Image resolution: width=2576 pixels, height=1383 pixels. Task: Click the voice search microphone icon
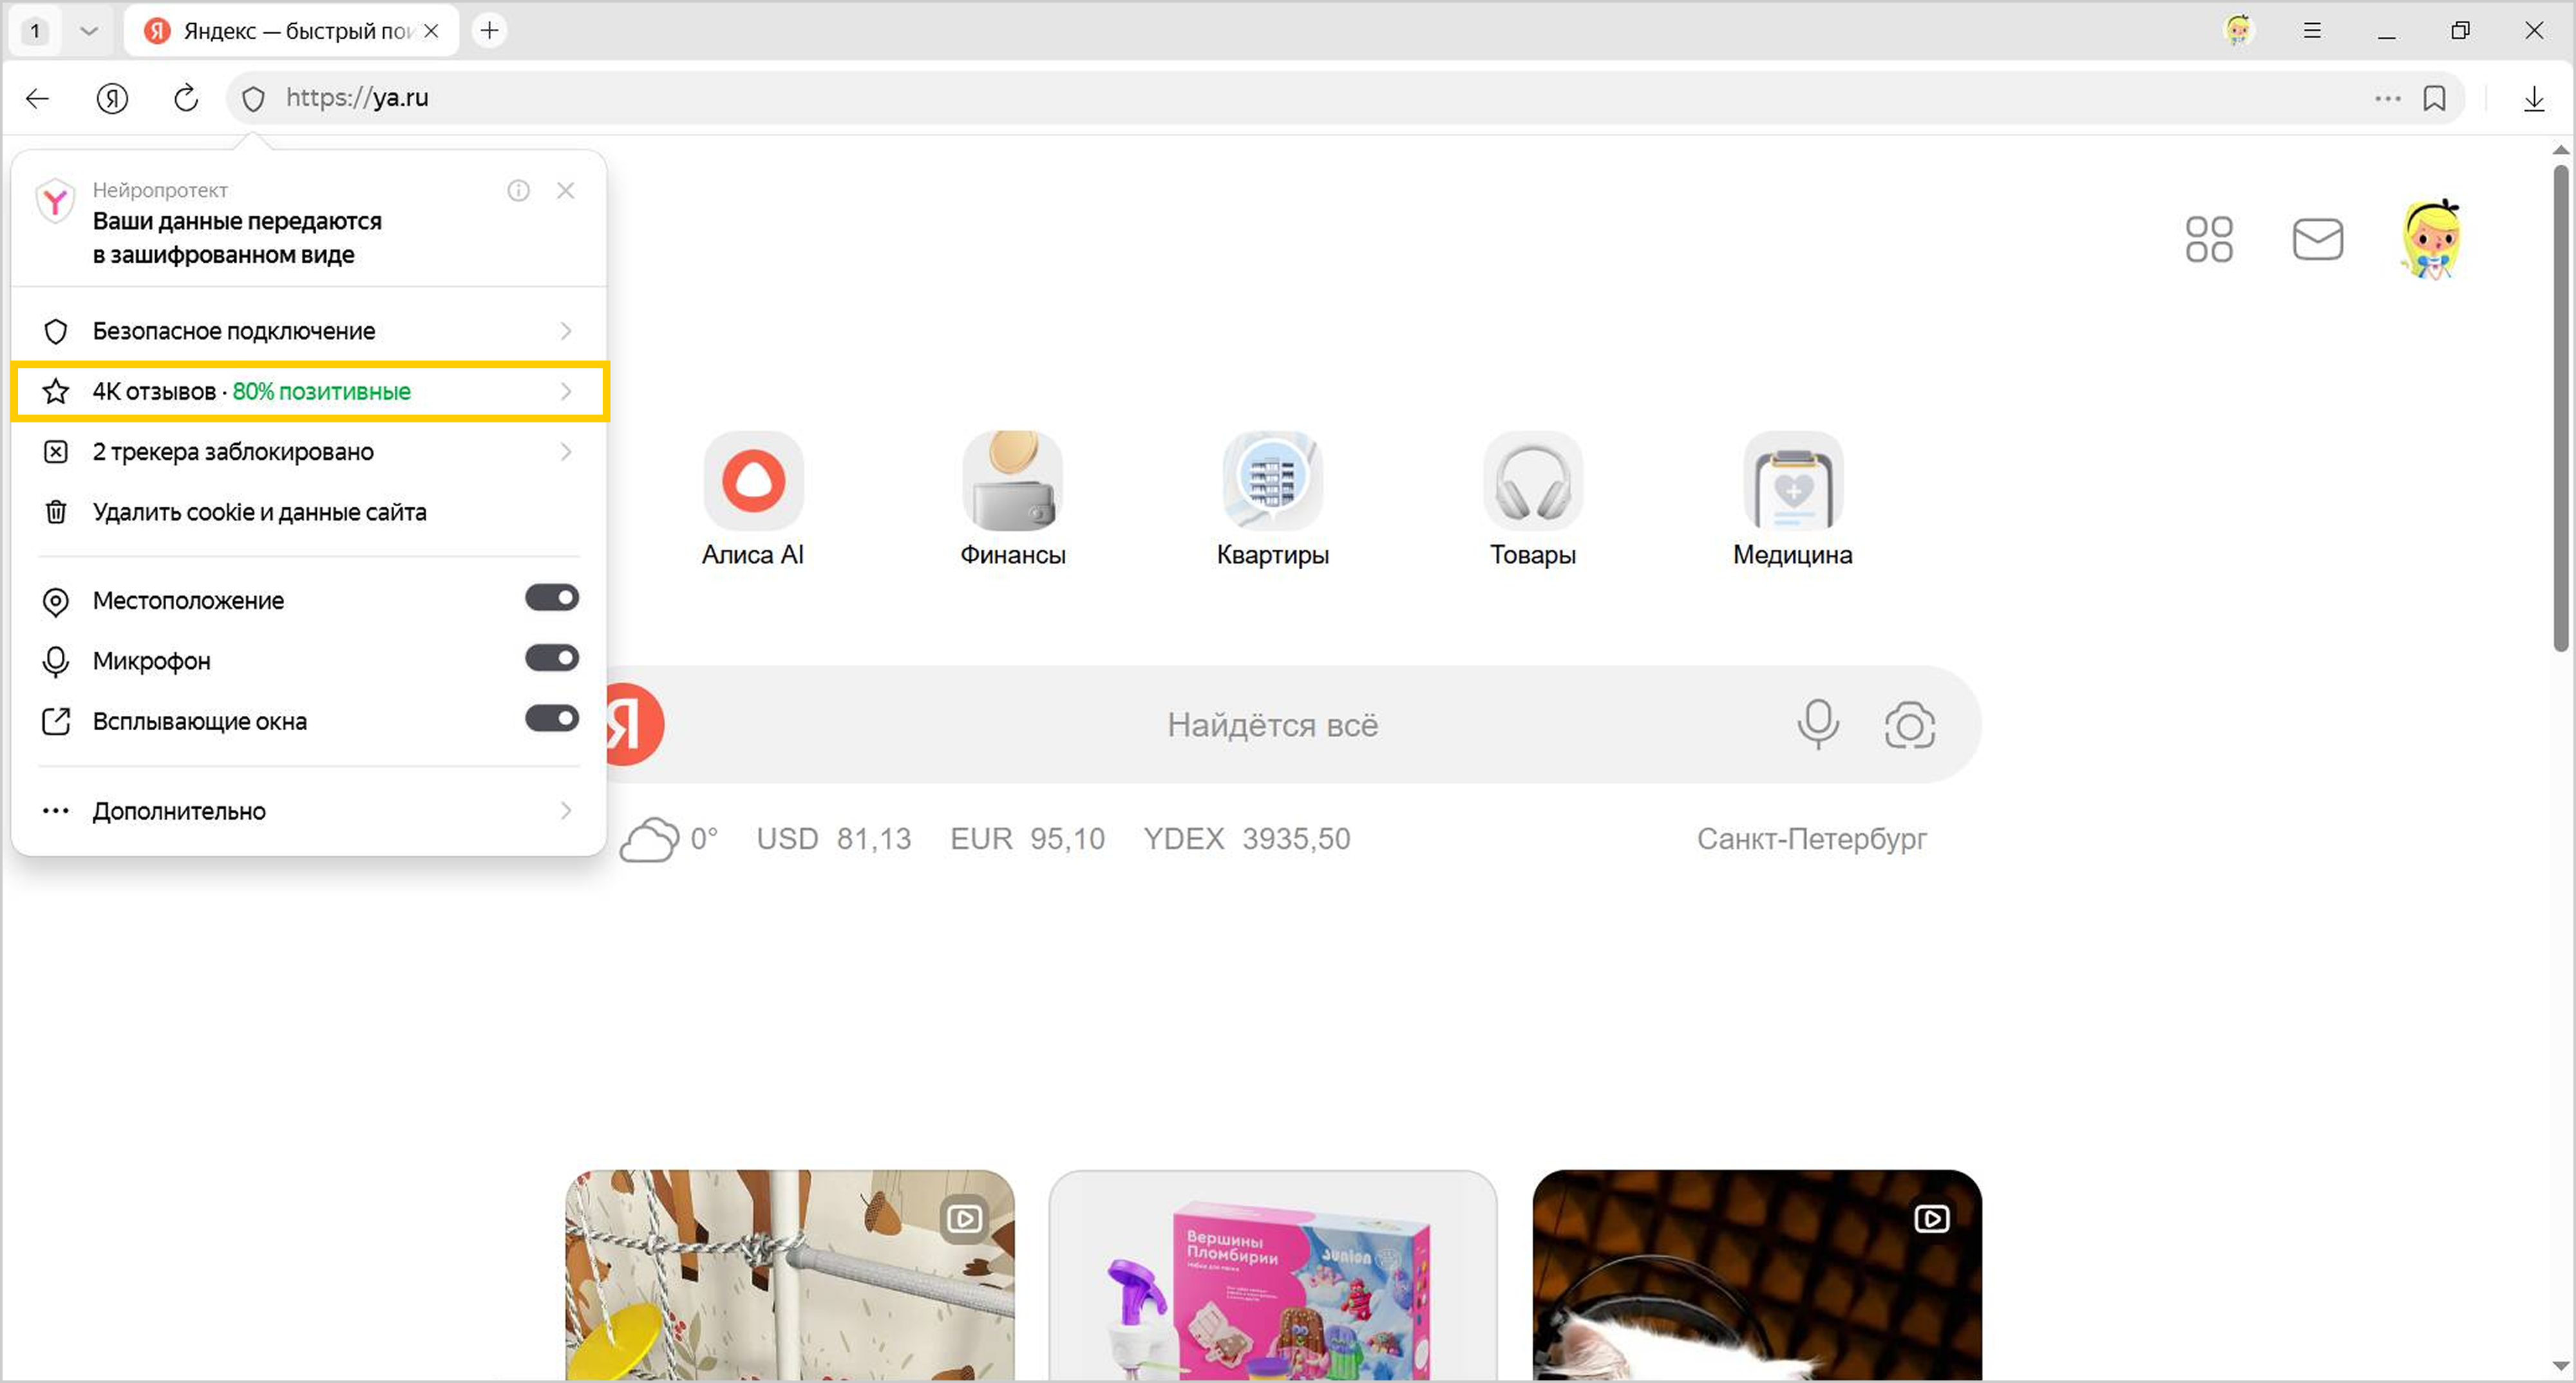(x=1817, y=723)
